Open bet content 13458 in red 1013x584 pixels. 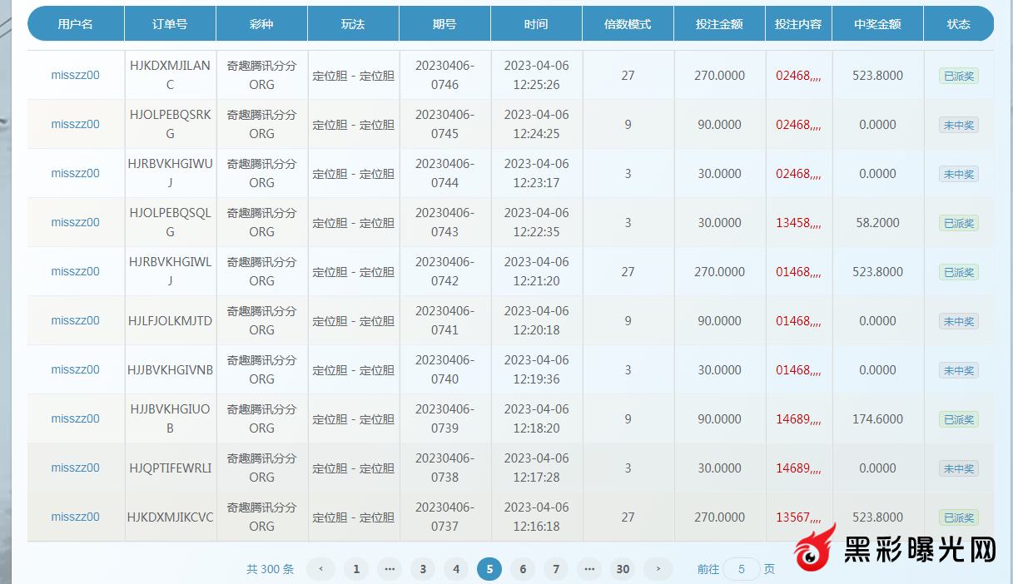coord(798,222)
